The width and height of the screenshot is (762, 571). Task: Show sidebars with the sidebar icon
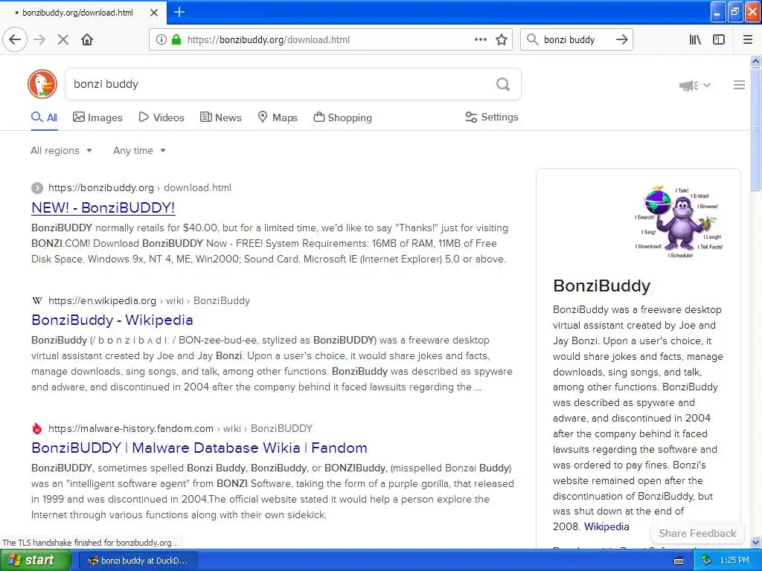(719, 40)
